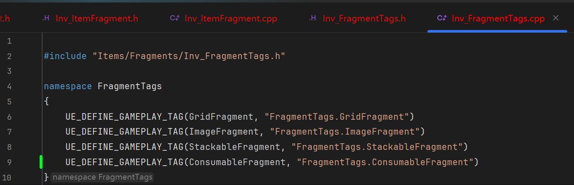Click the C++ icon on Inv_FragmentTags.cpp tab

[x=442, y=18]
